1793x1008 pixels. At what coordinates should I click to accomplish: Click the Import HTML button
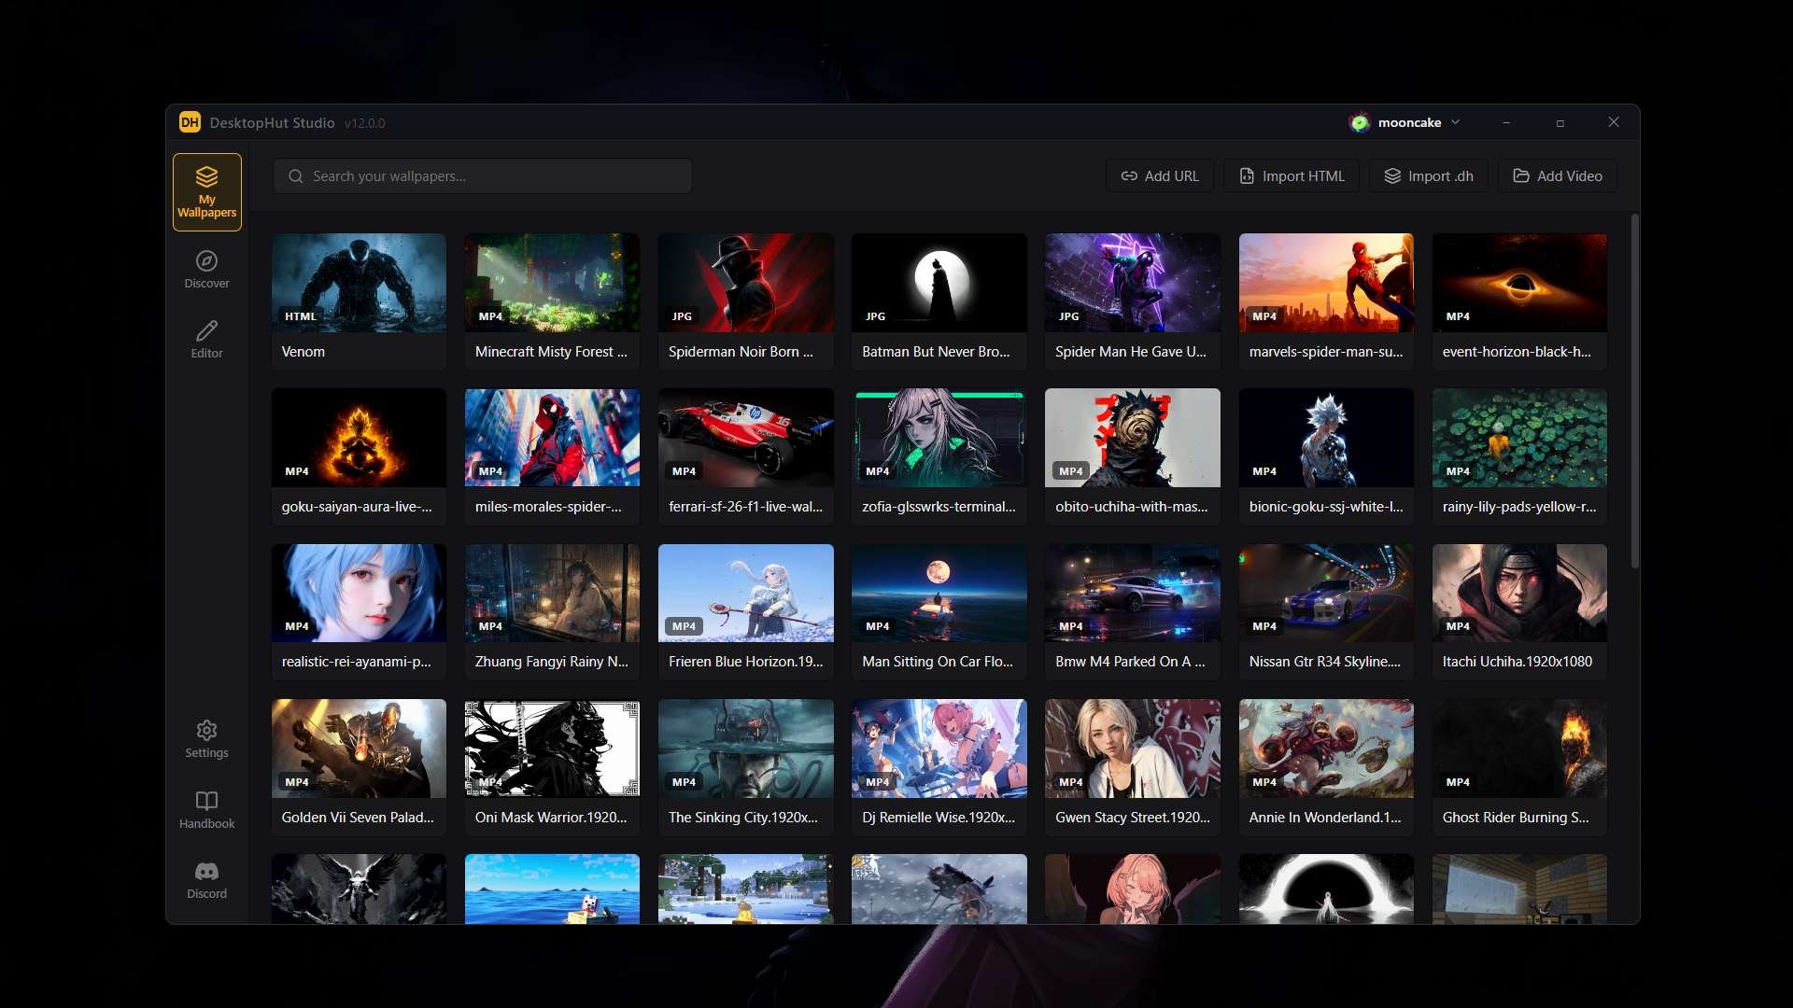click(1292, 175)
